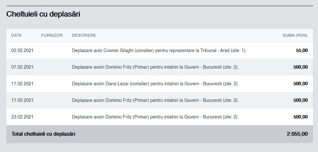Select the 02.02.2021 date cell
Screen dimensions: 318x152
point(22,50)
